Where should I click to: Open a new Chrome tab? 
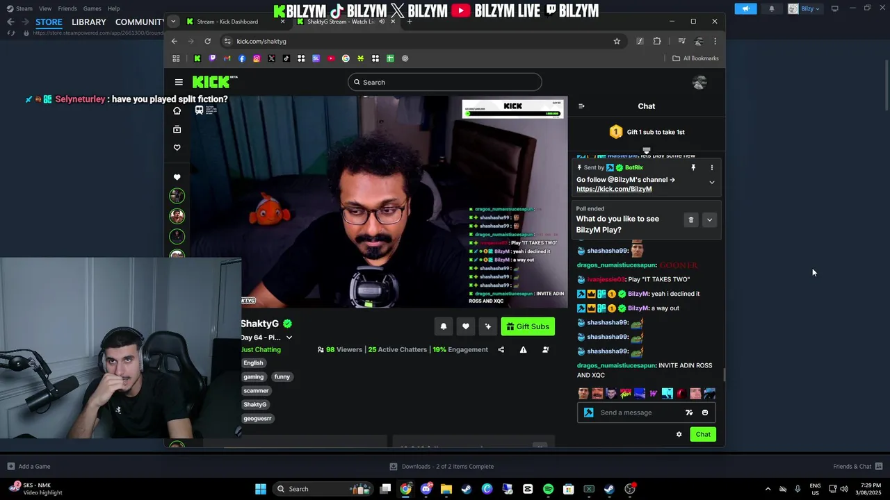point(410,22)
